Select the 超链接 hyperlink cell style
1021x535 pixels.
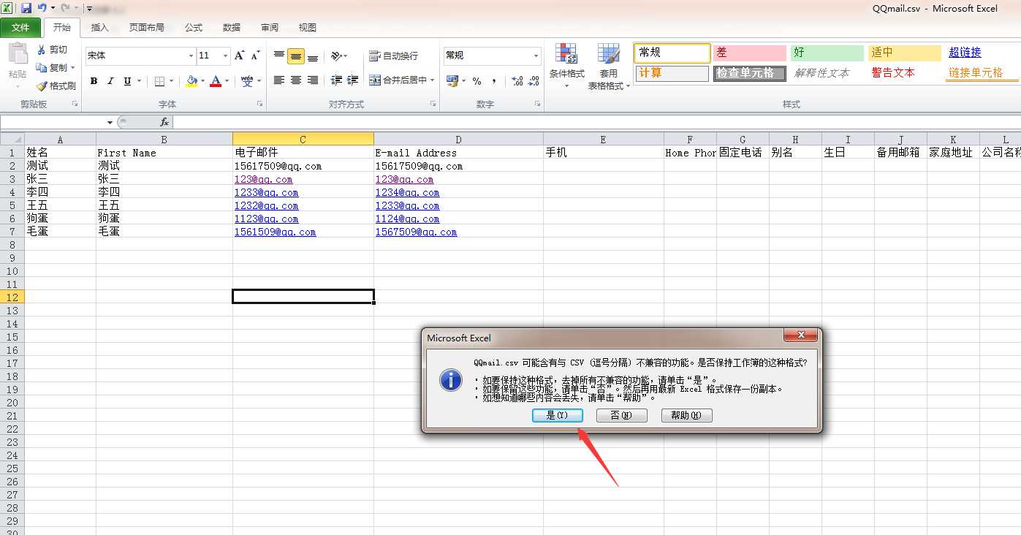pos(965,53)
